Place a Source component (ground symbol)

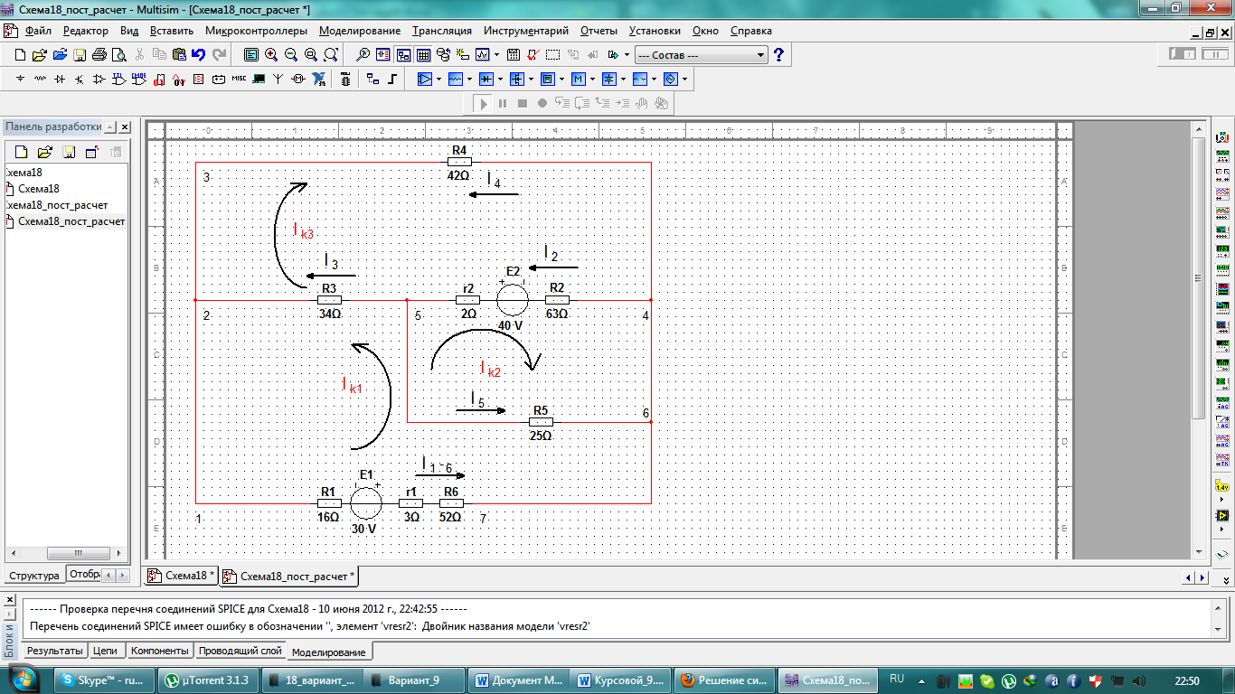tap(20, 80)
